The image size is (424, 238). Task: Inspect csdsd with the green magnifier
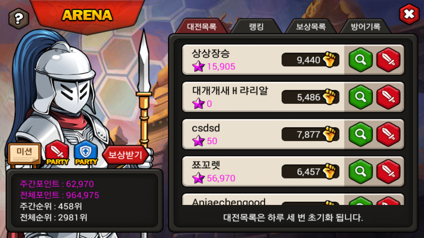click(361, 134)
